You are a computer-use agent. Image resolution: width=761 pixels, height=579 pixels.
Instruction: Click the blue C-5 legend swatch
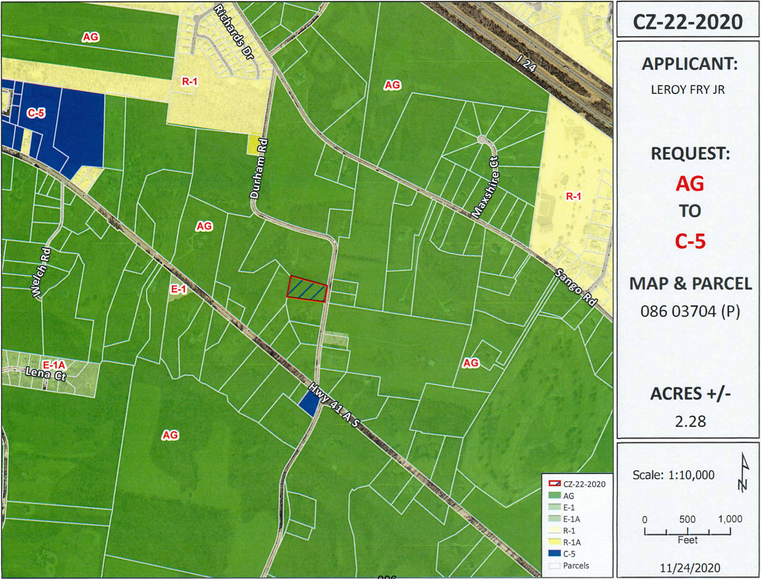[554, 553]
